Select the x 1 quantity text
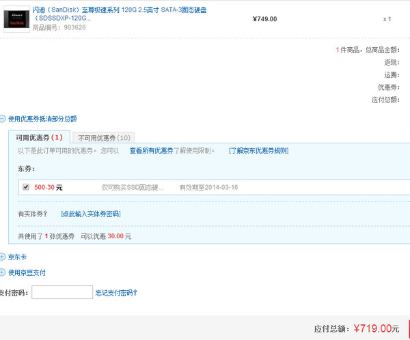This screenshot has height=340, width=410. pos(387,19)
